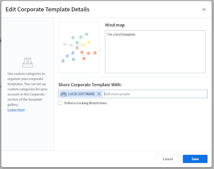Click the outer yellow node in mind map preview
The height and width of the screenshot is (169, 214).
[89, 42]
